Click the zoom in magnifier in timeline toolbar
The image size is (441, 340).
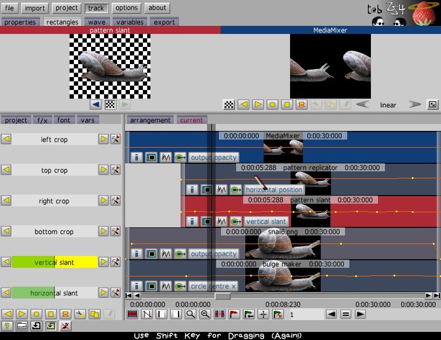(x=190, y=314)
